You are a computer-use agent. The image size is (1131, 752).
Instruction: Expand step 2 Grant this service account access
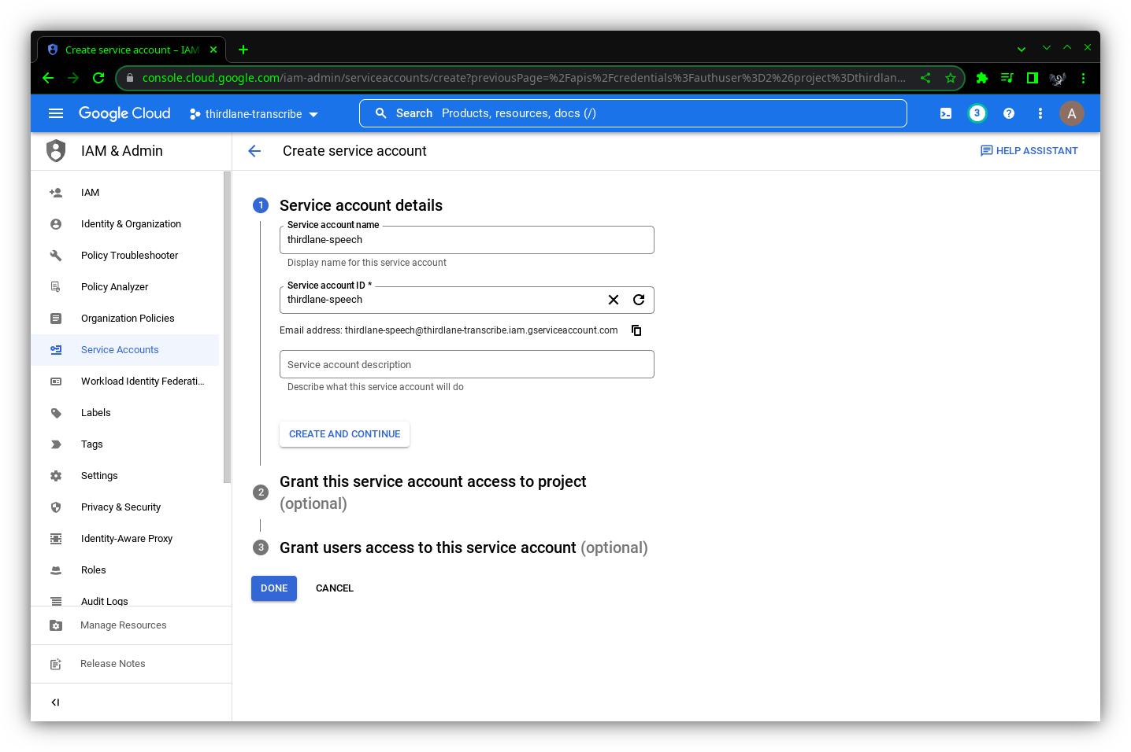tap(432, 492)
